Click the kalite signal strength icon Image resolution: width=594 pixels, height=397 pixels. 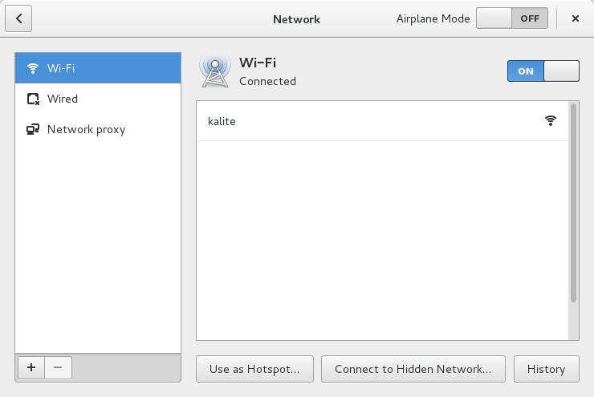pyautogui.click(x=550, y=121)
